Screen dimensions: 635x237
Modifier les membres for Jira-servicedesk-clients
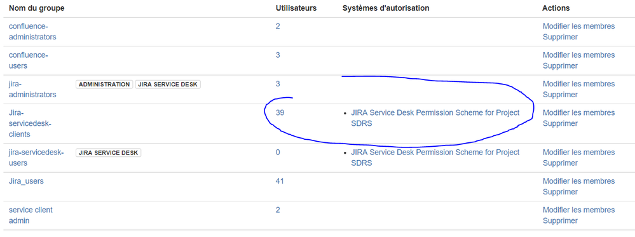click(x=578, y=112)
